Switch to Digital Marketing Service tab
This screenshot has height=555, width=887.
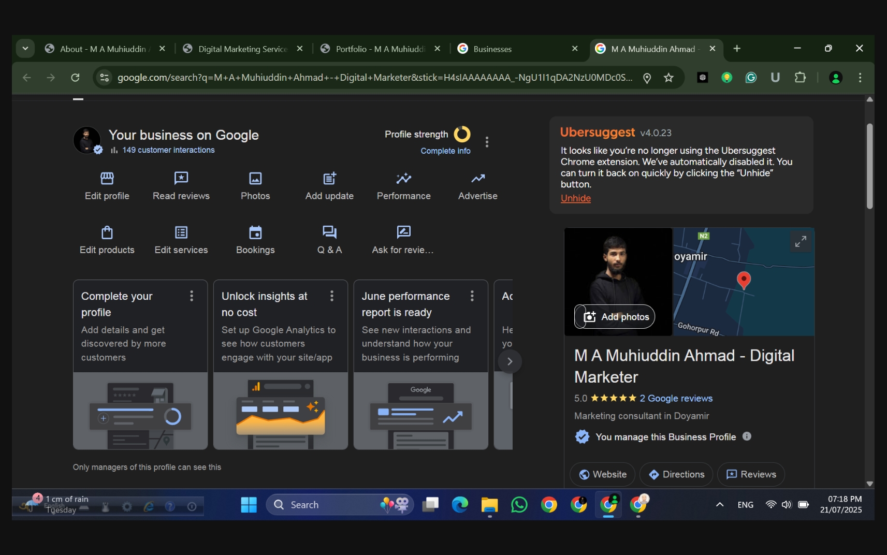[x=243, y=49]
